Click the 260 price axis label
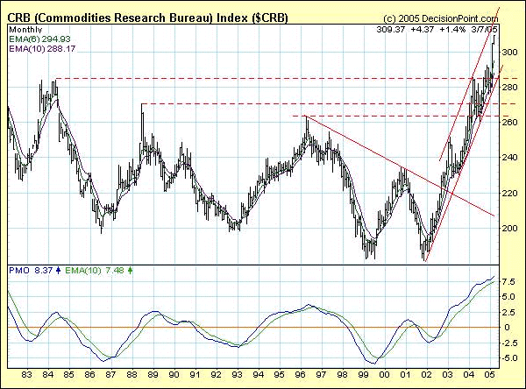Image resolution: width=526 pixels, height=389 pixels. tap(510, 124)
